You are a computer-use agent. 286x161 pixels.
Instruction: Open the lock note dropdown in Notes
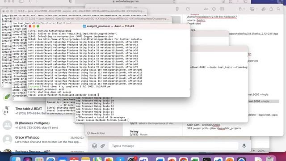pyautogui.click(x=241, y=9)
